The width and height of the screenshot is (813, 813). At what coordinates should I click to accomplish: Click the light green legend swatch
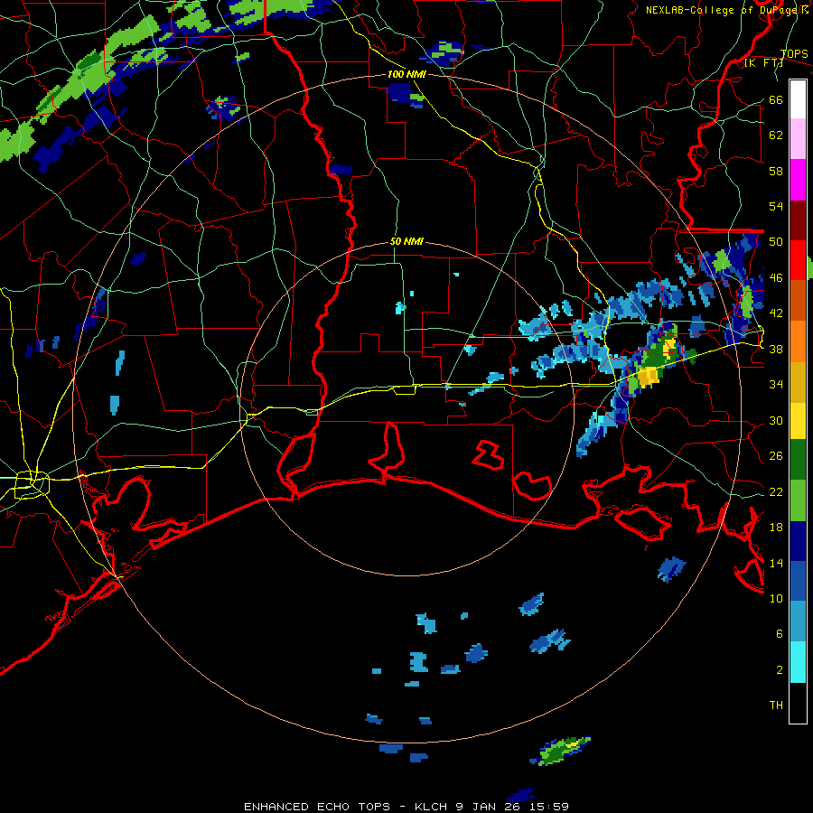pyautogui.click(x=798, y=500)
